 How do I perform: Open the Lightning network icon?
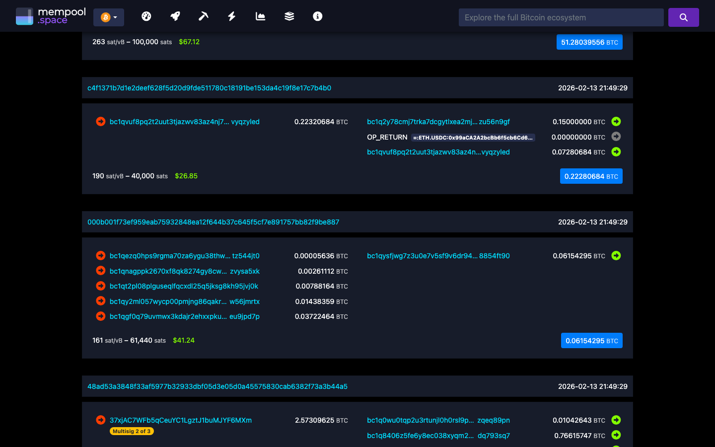pos(231,16)
